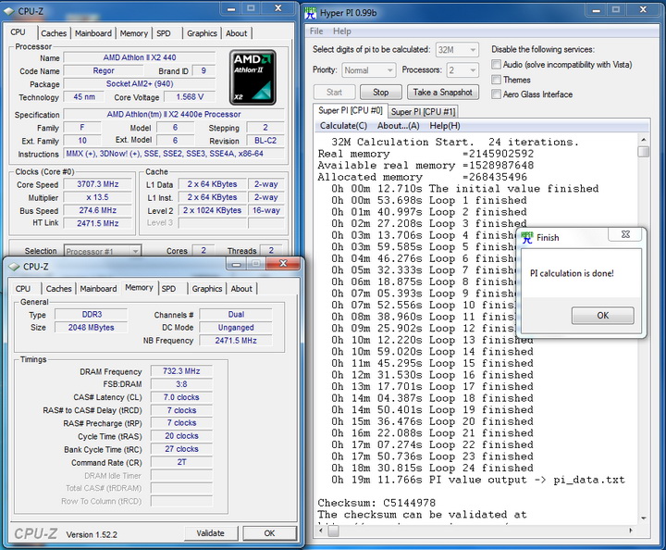Open the File menu in Hyper PI
Screen dimensions: 666x550
(316, 31)
